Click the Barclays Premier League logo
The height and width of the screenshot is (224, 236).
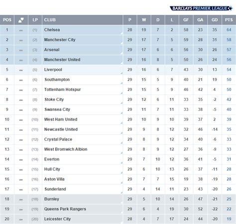click(x=201, y=8)
